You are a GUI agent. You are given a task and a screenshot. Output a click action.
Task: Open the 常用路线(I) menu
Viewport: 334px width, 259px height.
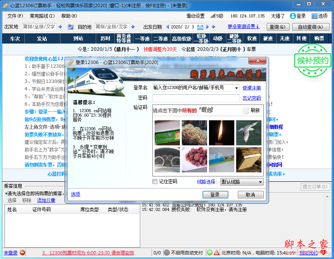[42, 16]
